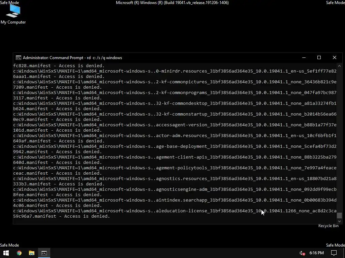Click the scrollbar up arrow in Command Prompt

point(339,66)
